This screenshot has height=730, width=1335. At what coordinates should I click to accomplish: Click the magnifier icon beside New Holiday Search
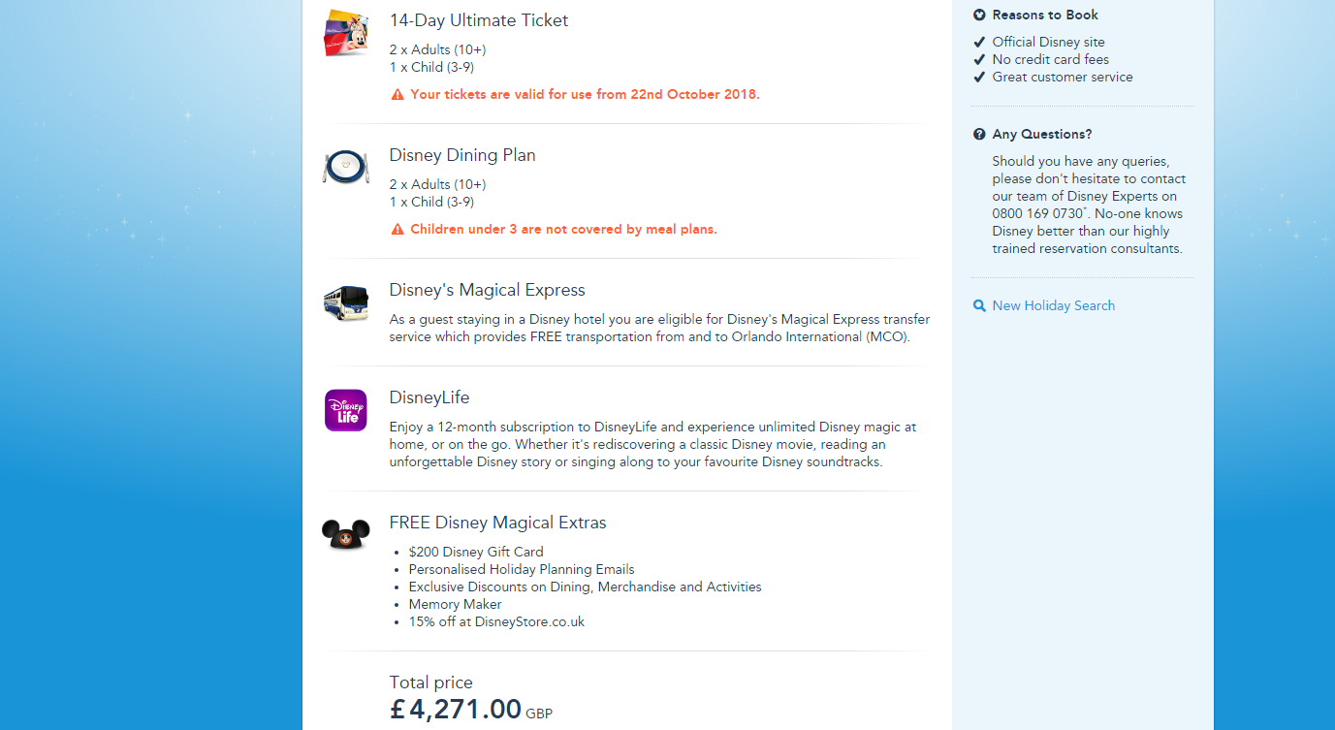point(979,306)
